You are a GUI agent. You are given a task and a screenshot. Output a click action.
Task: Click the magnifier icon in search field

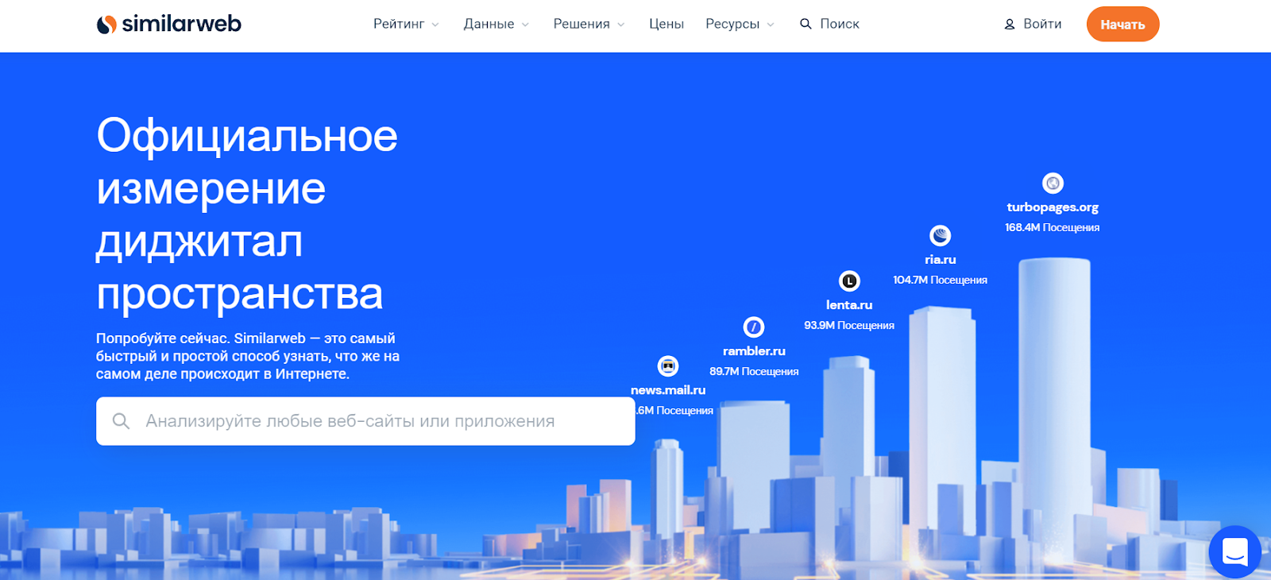pos(121,421)
